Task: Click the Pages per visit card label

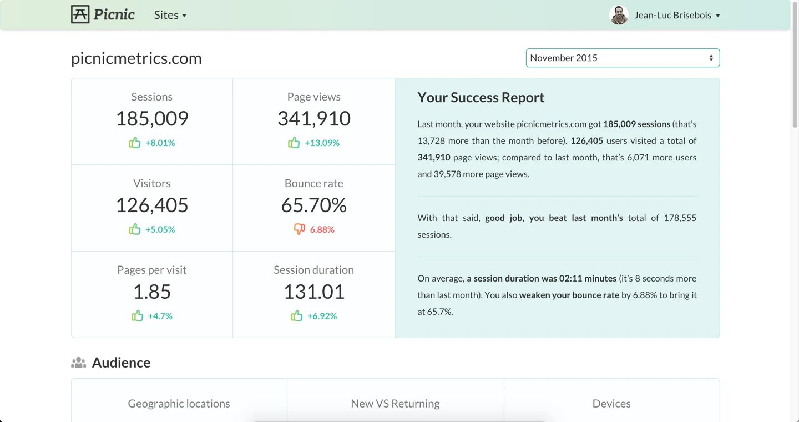Action: click(x=152, y=270)
